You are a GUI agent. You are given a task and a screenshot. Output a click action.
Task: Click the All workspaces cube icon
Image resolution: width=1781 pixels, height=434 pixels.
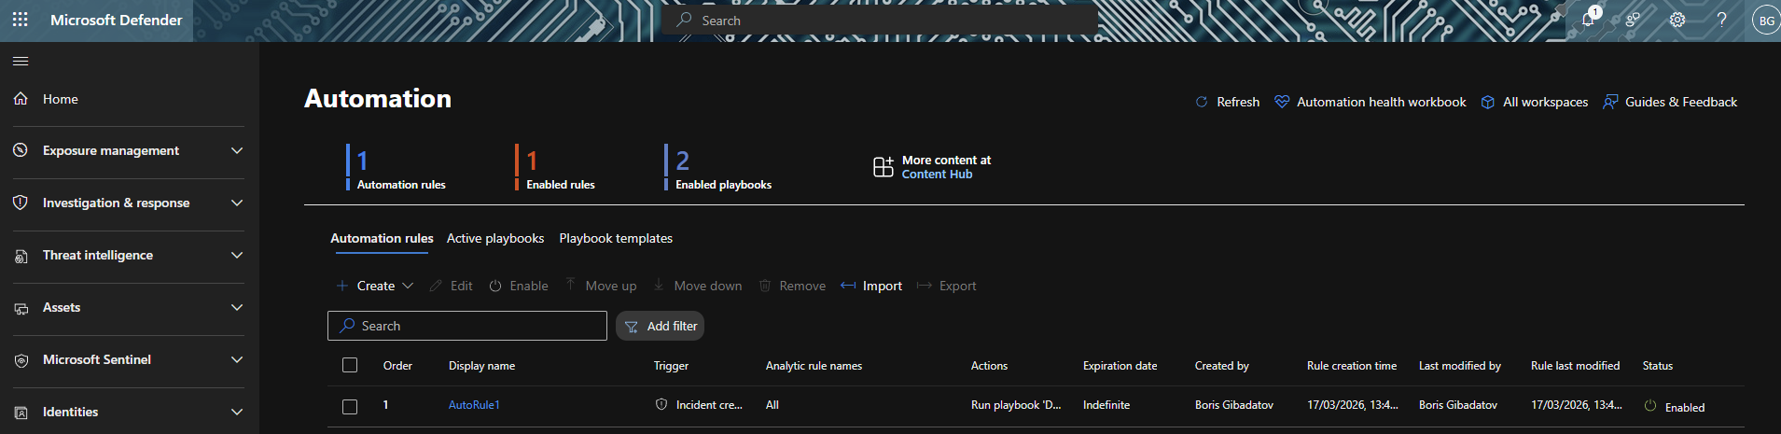[1488, 102]
